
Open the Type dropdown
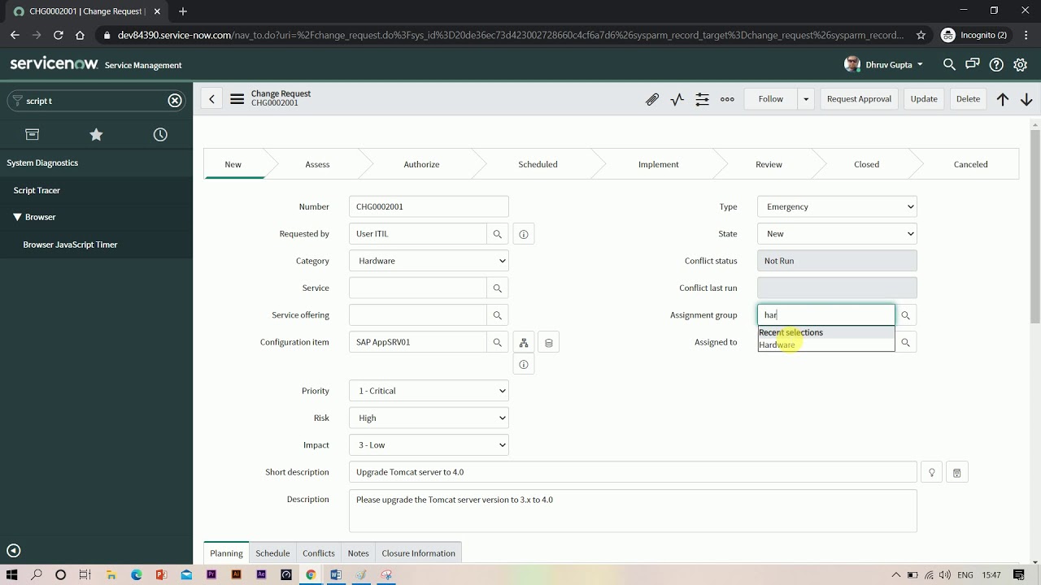tap(836, 206)
